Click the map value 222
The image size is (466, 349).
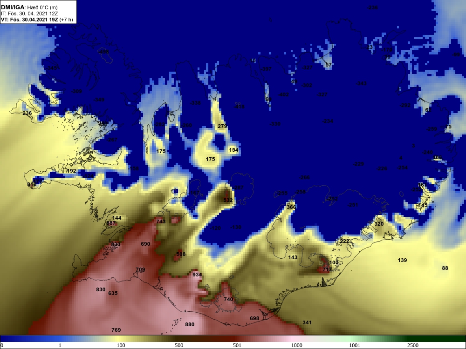tap(344, 241)
